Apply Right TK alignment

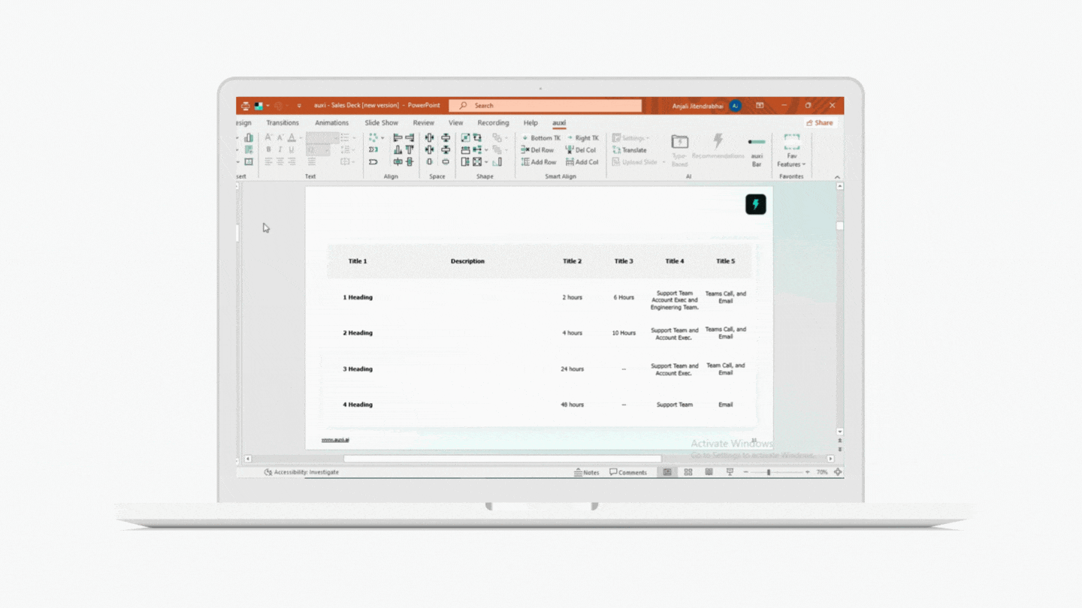[583, 138]
